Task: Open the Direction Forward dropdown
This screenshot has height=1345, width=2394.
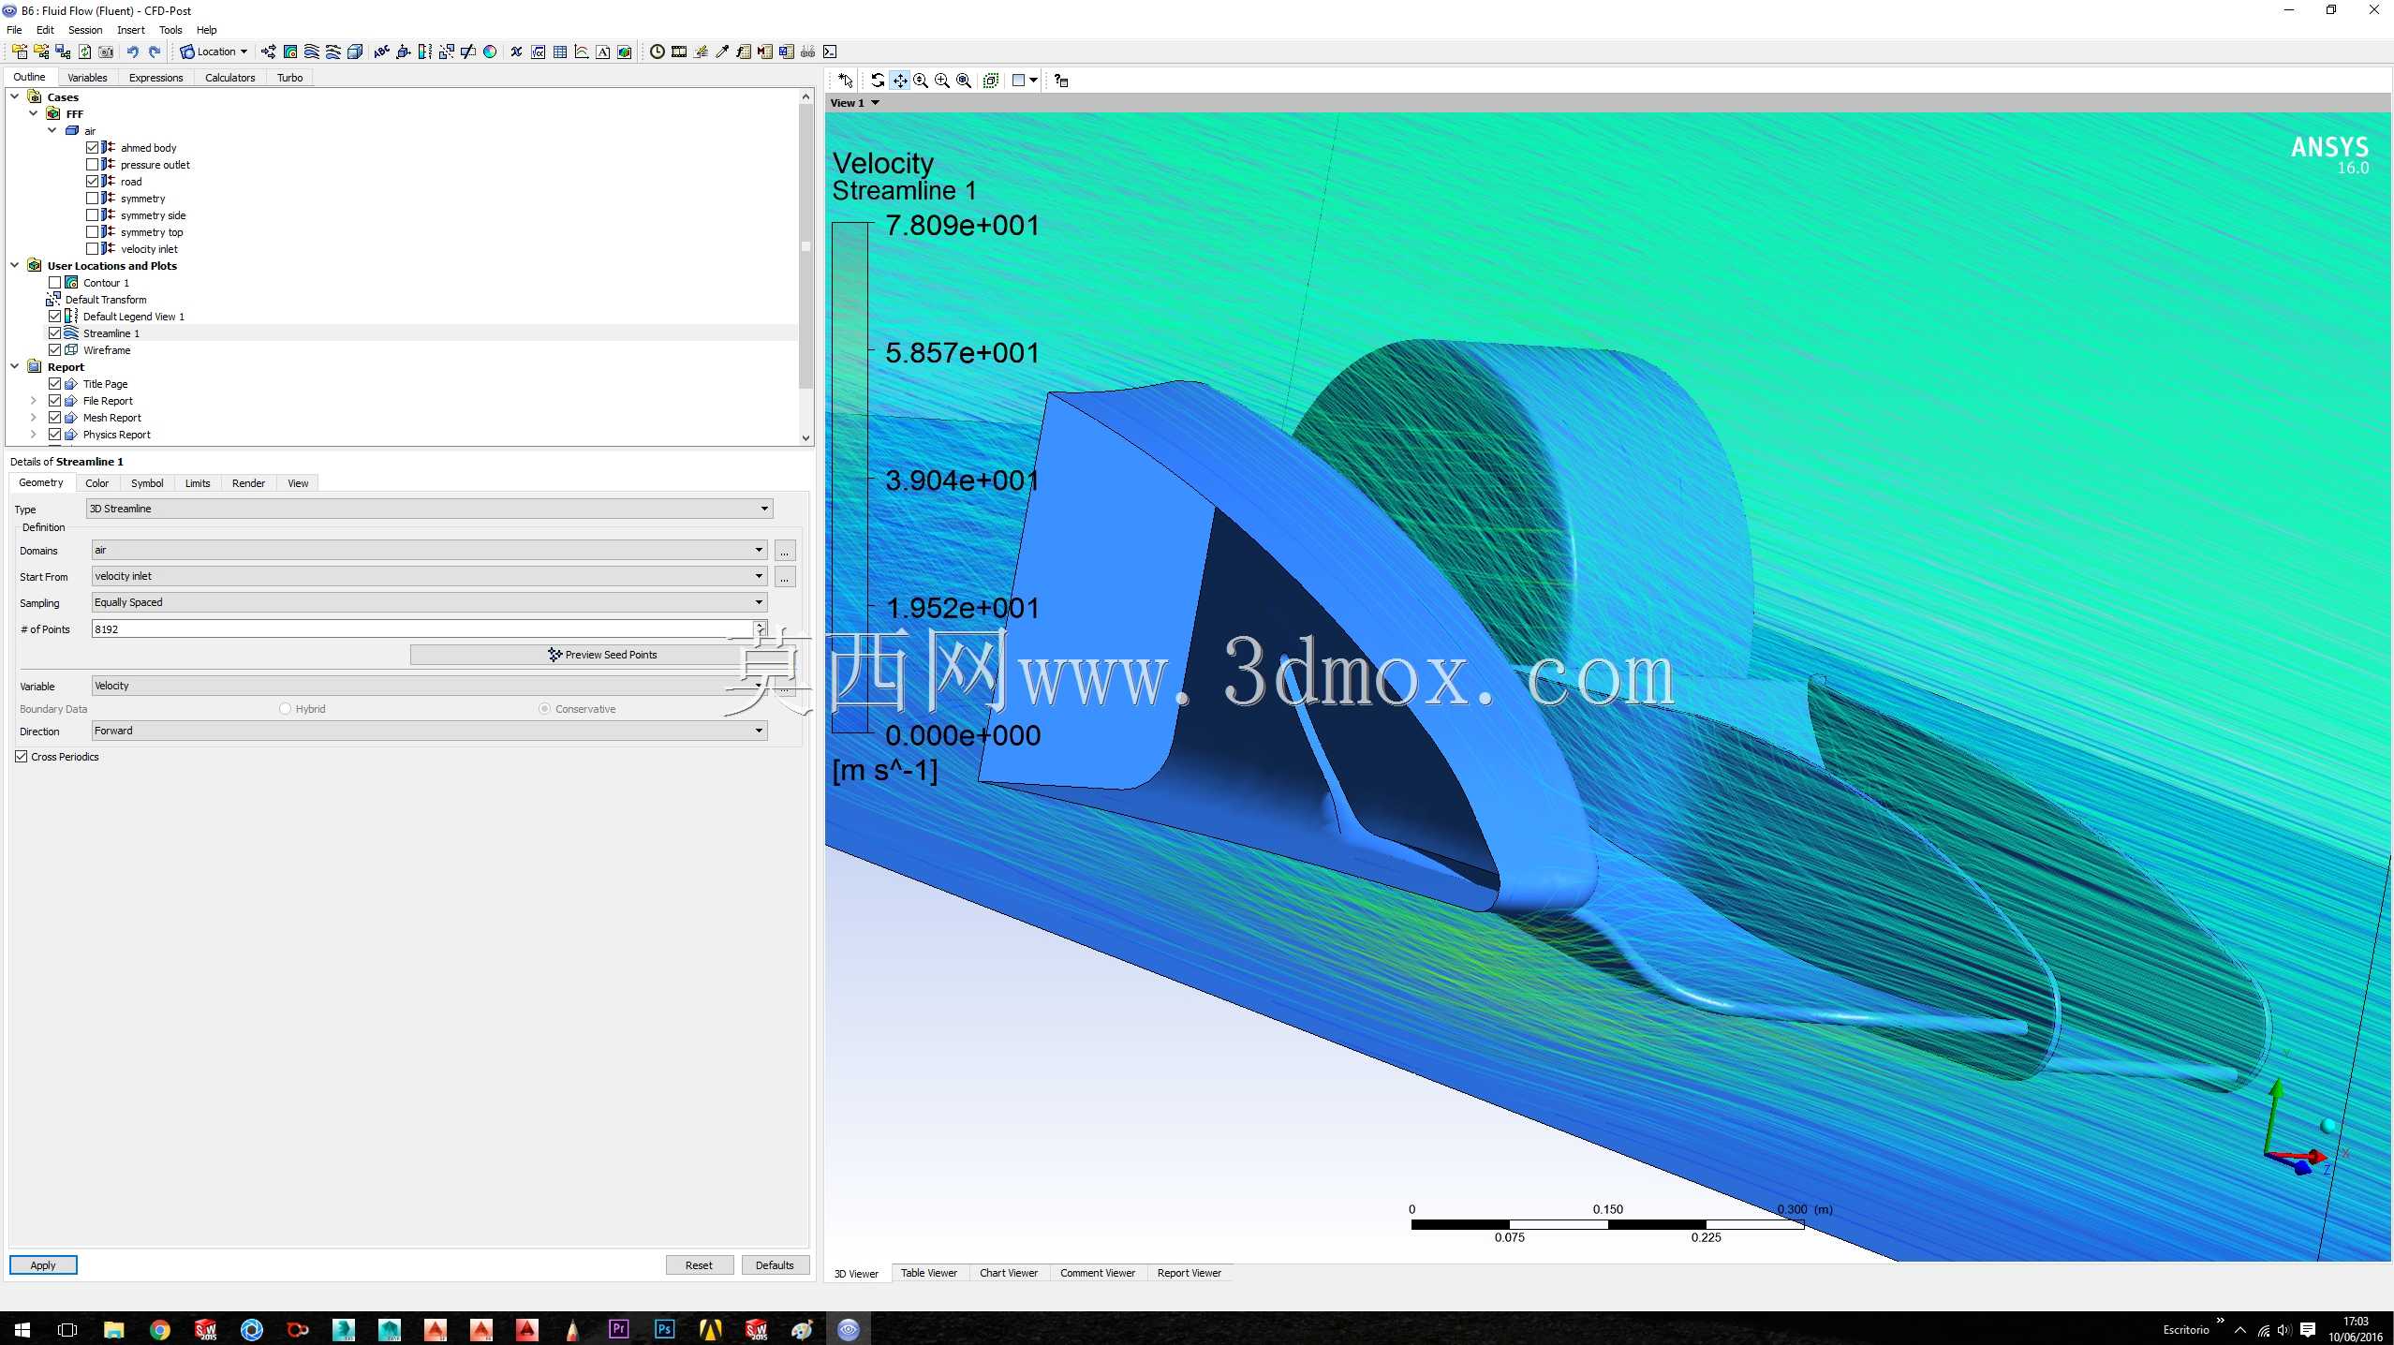Action: (429, 731)
